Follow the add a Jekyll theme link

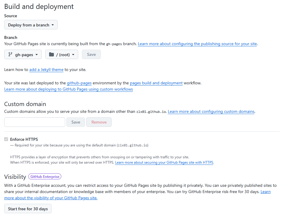point(46,69)
